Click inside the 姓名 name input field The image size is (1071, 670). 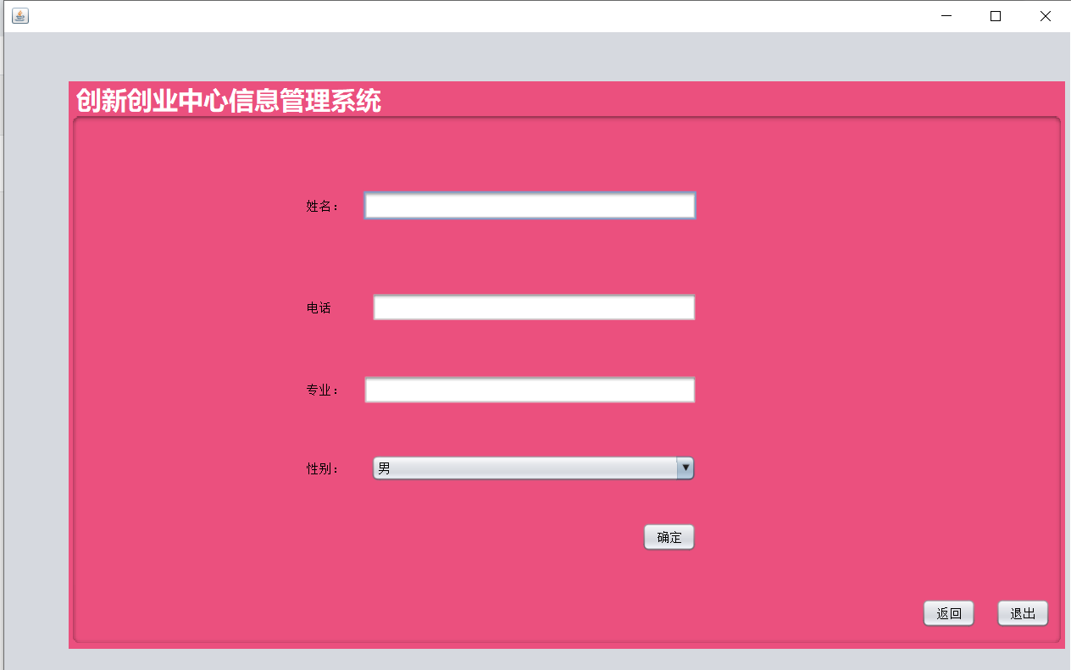(x=529, y=205)
